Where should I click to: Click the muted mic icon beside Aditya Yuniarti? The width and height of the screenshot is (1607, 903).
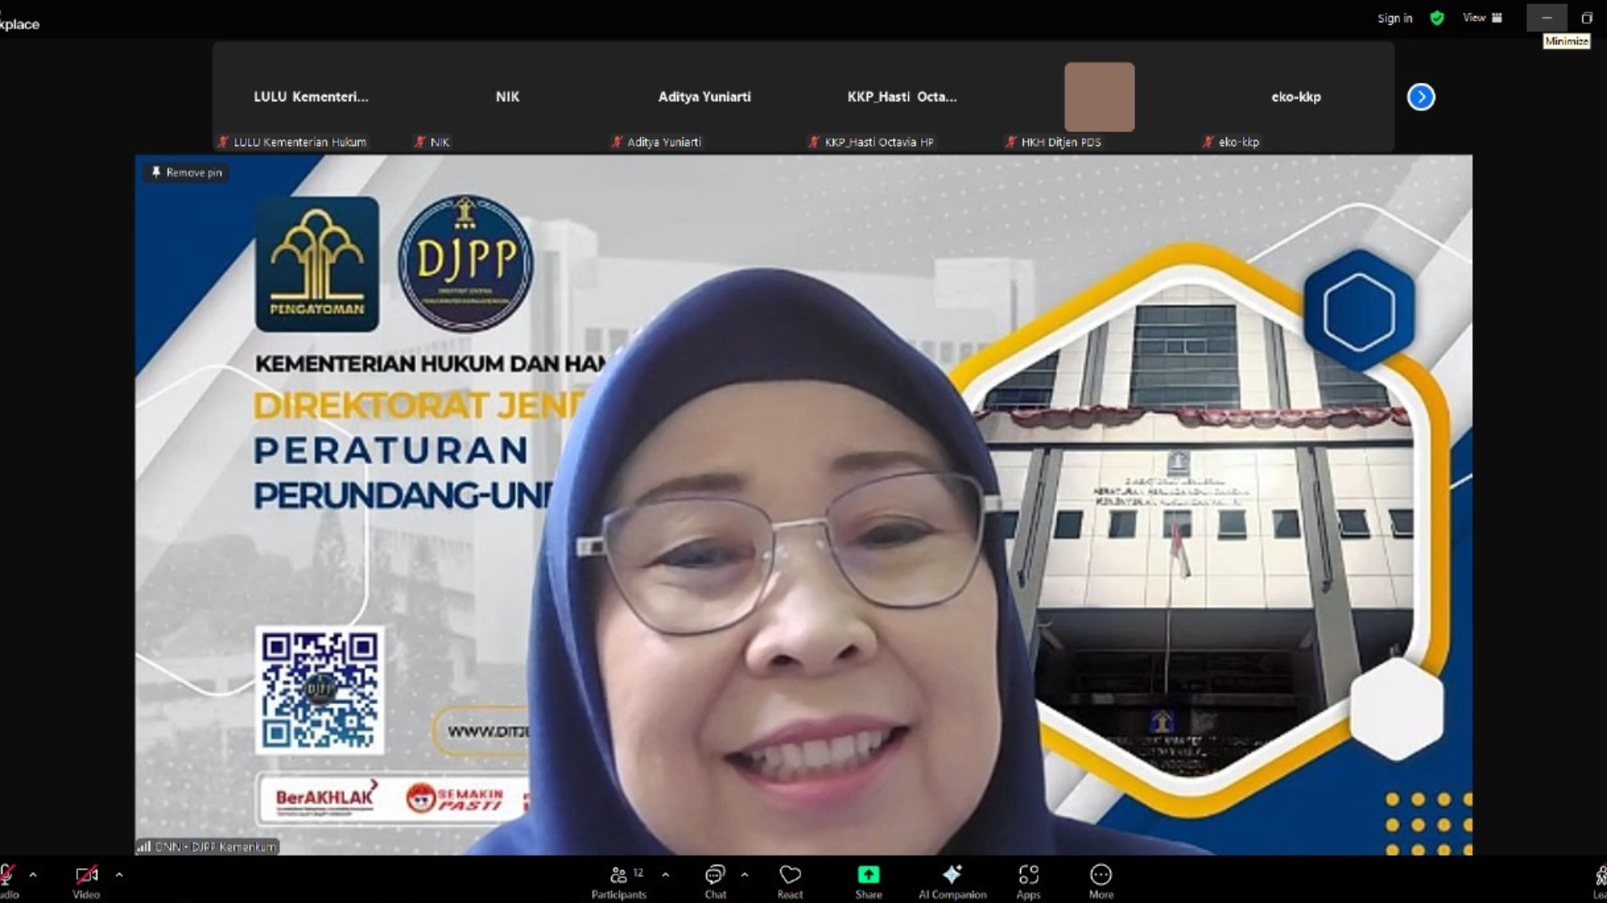pyautogui.click(x=617, y=142)
